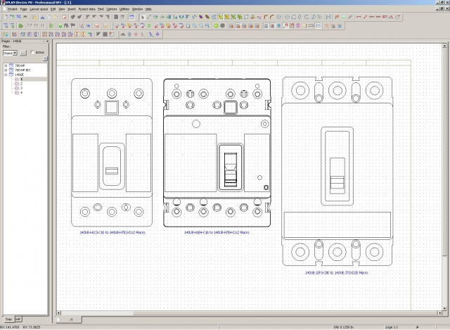Click the middle circuit breaker drawing
This screenshot has width=450, height=330.
[217, 153]
